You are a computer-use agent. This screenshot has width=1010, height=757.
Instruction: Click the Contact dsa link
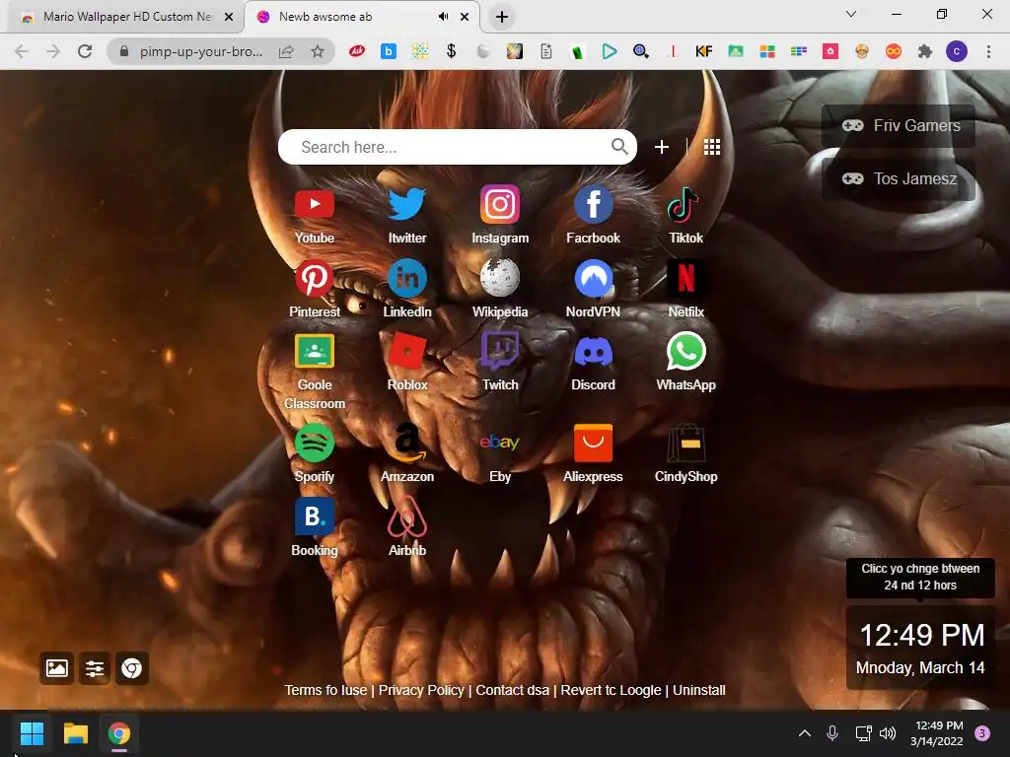point(513,690)
